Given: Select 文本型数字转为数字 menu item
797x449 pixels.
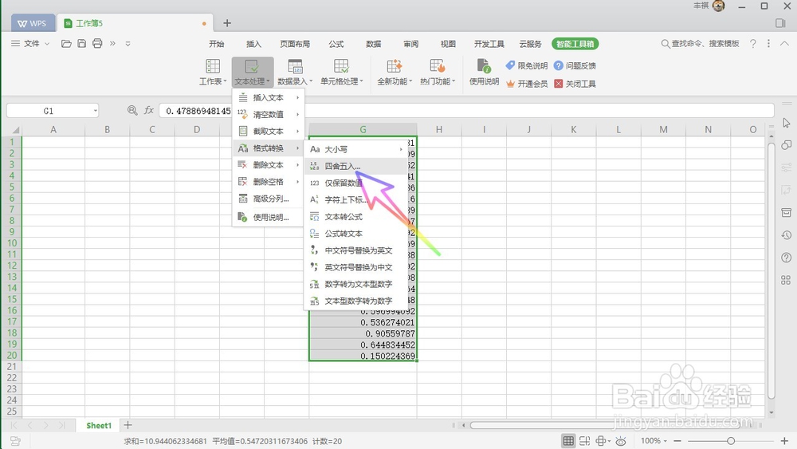Looking at the screenshot, I should [x=355, y=301].
